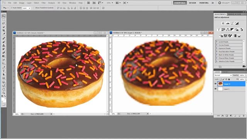This screenshot has height=139, width=247.
Task: Open the Arrange Documents dropdown
Action: pos(118,3)
